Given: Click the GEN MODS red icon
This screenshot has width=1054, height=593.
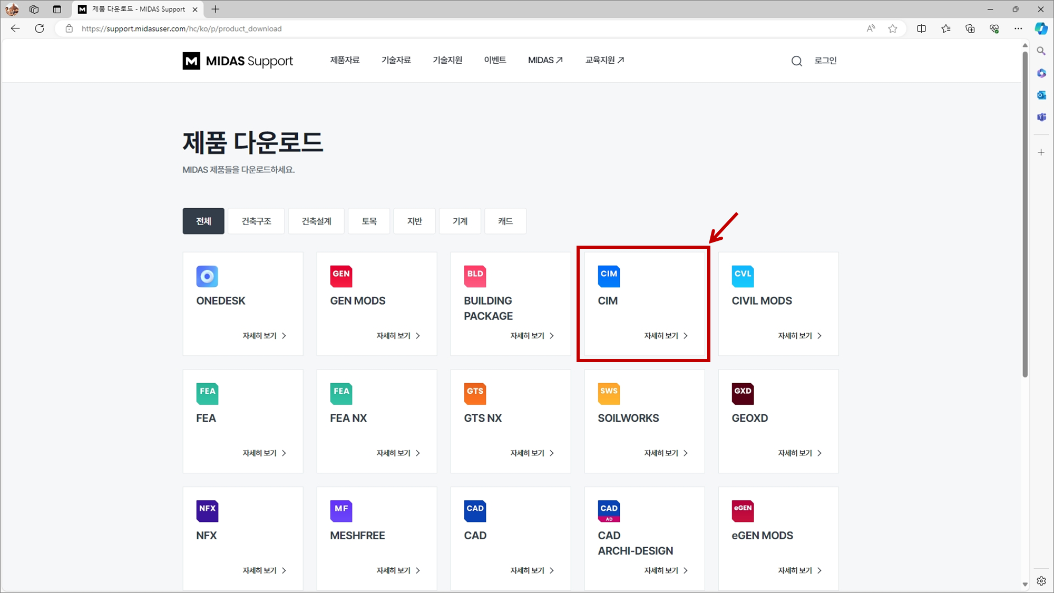Looking at the screenshot, I should click(x=341, y=276).
